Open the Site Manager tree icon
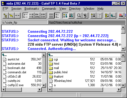Image resolution: width=127 pixels, height=98 pixels. [5, 16]
